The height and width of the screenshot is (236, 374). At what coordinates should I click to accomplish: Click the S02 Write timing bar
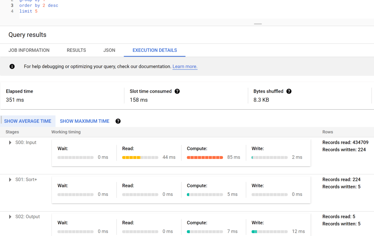point(269,232)
